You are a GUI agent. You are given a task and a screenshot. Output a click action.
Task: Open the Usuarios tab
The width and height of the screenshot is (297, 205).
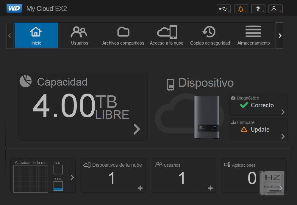(79, 35)
